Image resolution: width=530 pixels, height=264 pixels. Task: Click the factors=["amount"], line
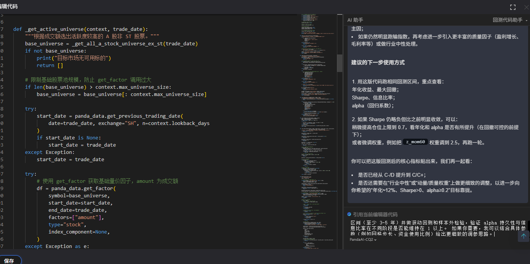pyautogui.click(x=76, y=217)
